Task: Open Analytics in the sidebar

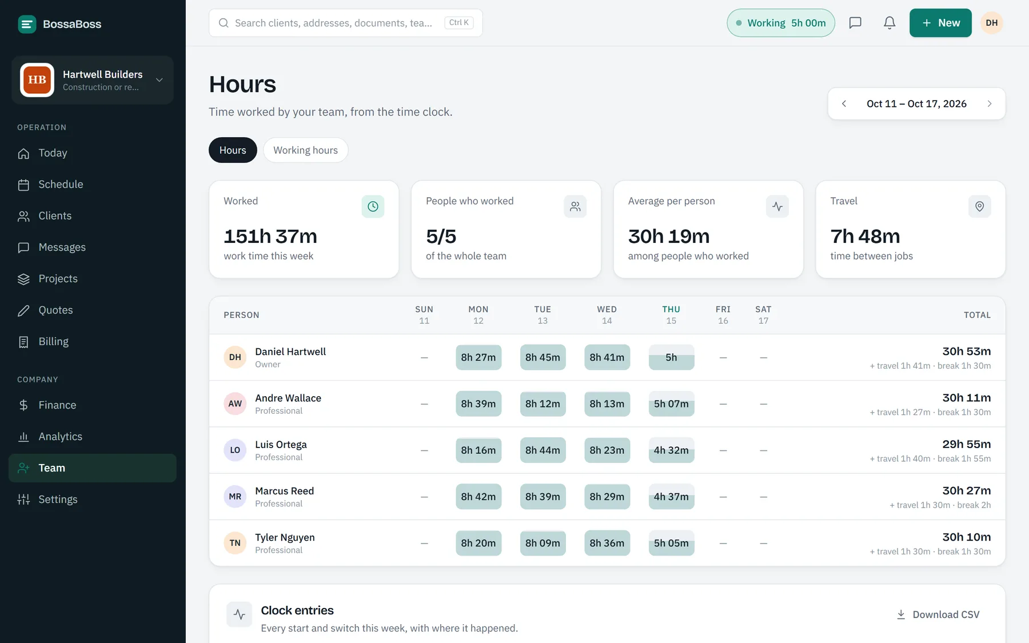Action: pos(93,437)
